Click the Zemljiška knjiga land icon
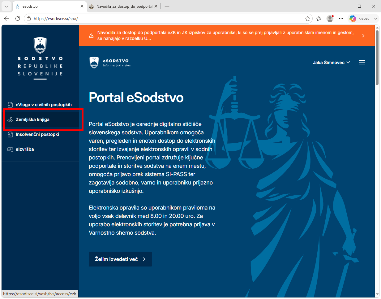 [x=10, y=119]
